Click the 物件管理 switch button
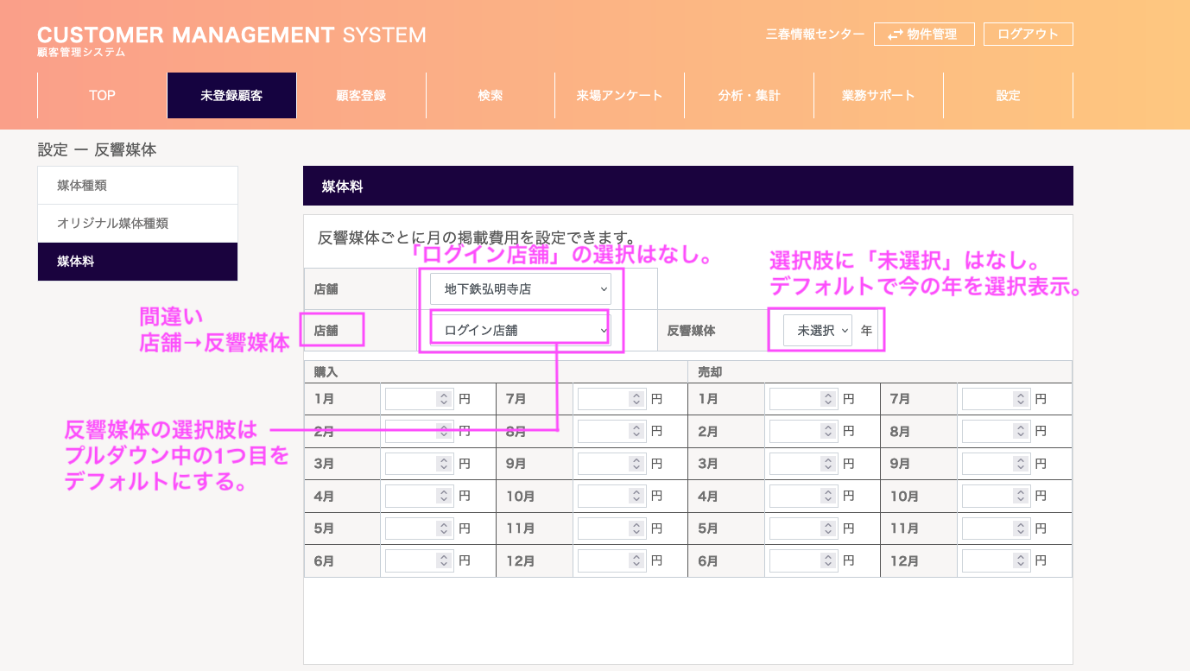 [x=923, y=35]
